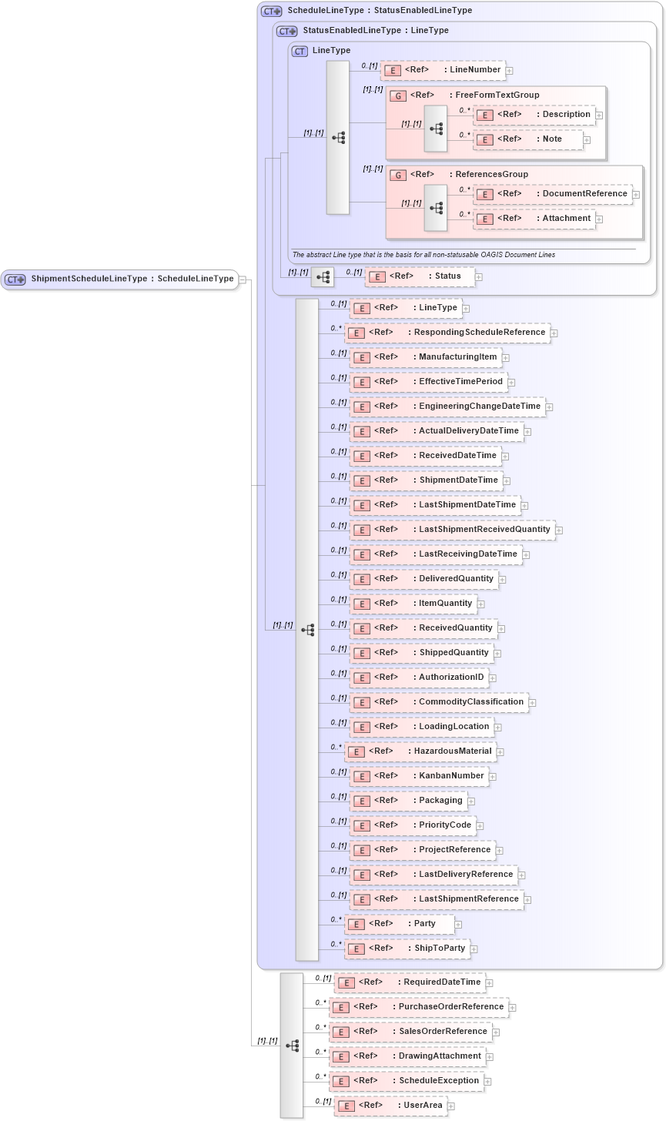Collapse ShipmentScheduleLineType via its right-edge box

point(241,279)
